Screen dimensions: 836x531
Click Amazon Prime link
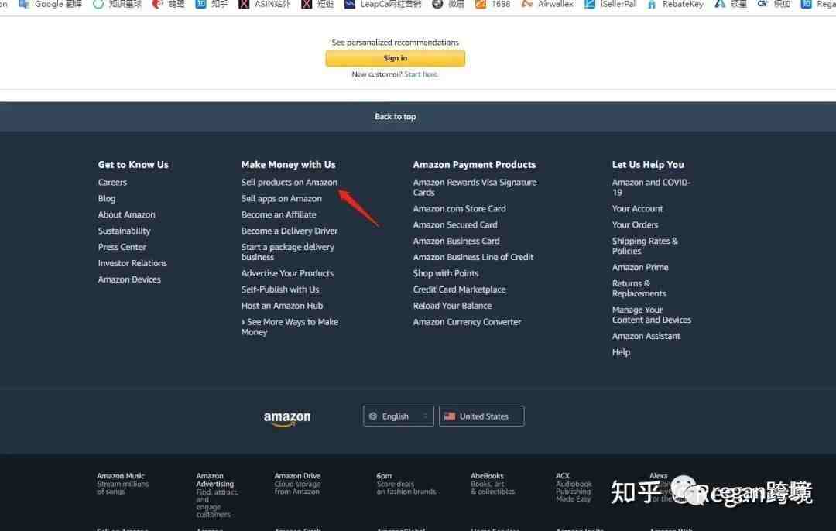click(x=640, y=268)
